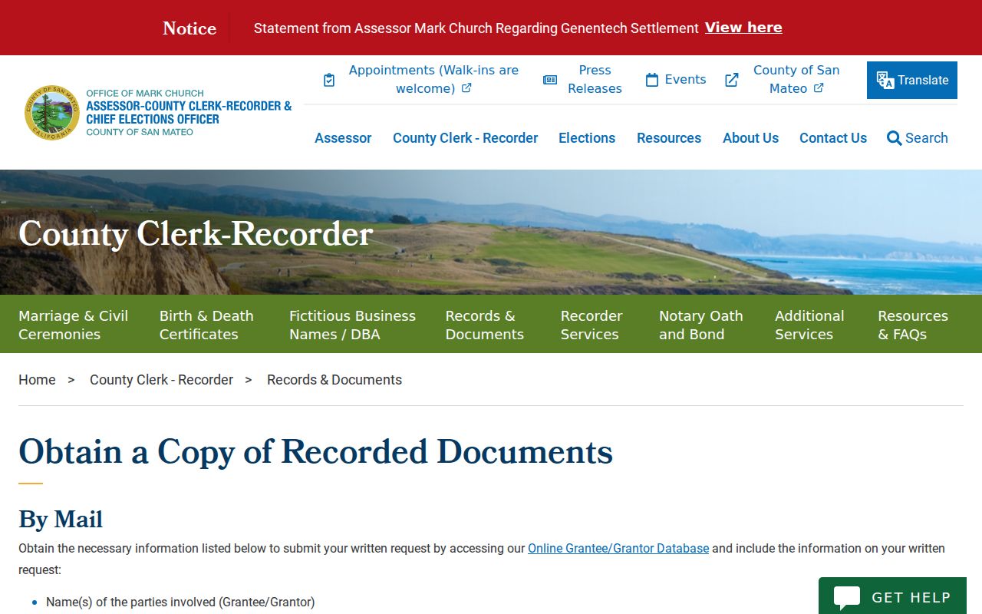Open the County of San Mateo link
The image size is (982, 614).
796,79
